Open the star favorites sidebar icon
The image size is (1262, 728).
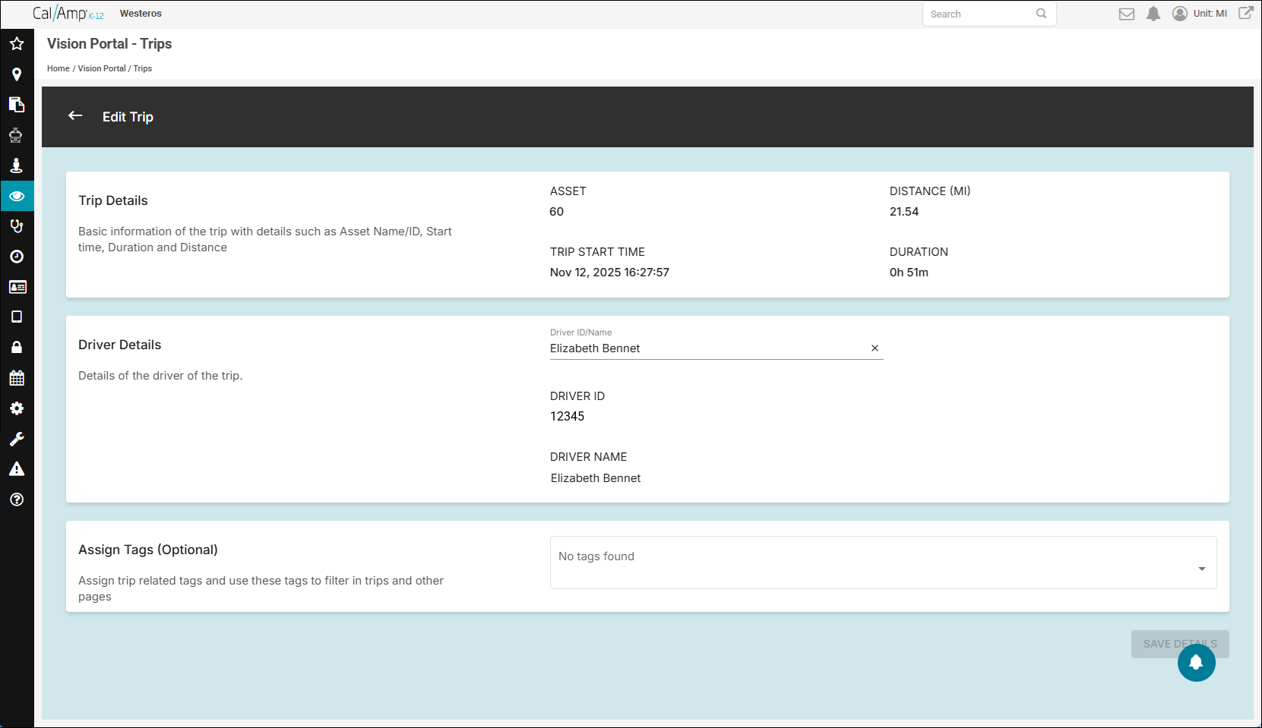(17, 44)
